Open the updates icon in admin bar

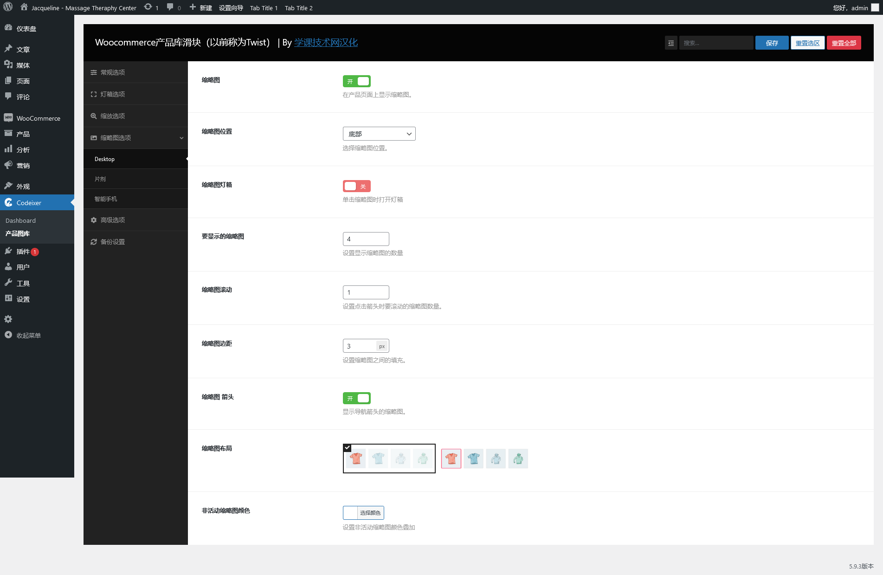(148, 7)
